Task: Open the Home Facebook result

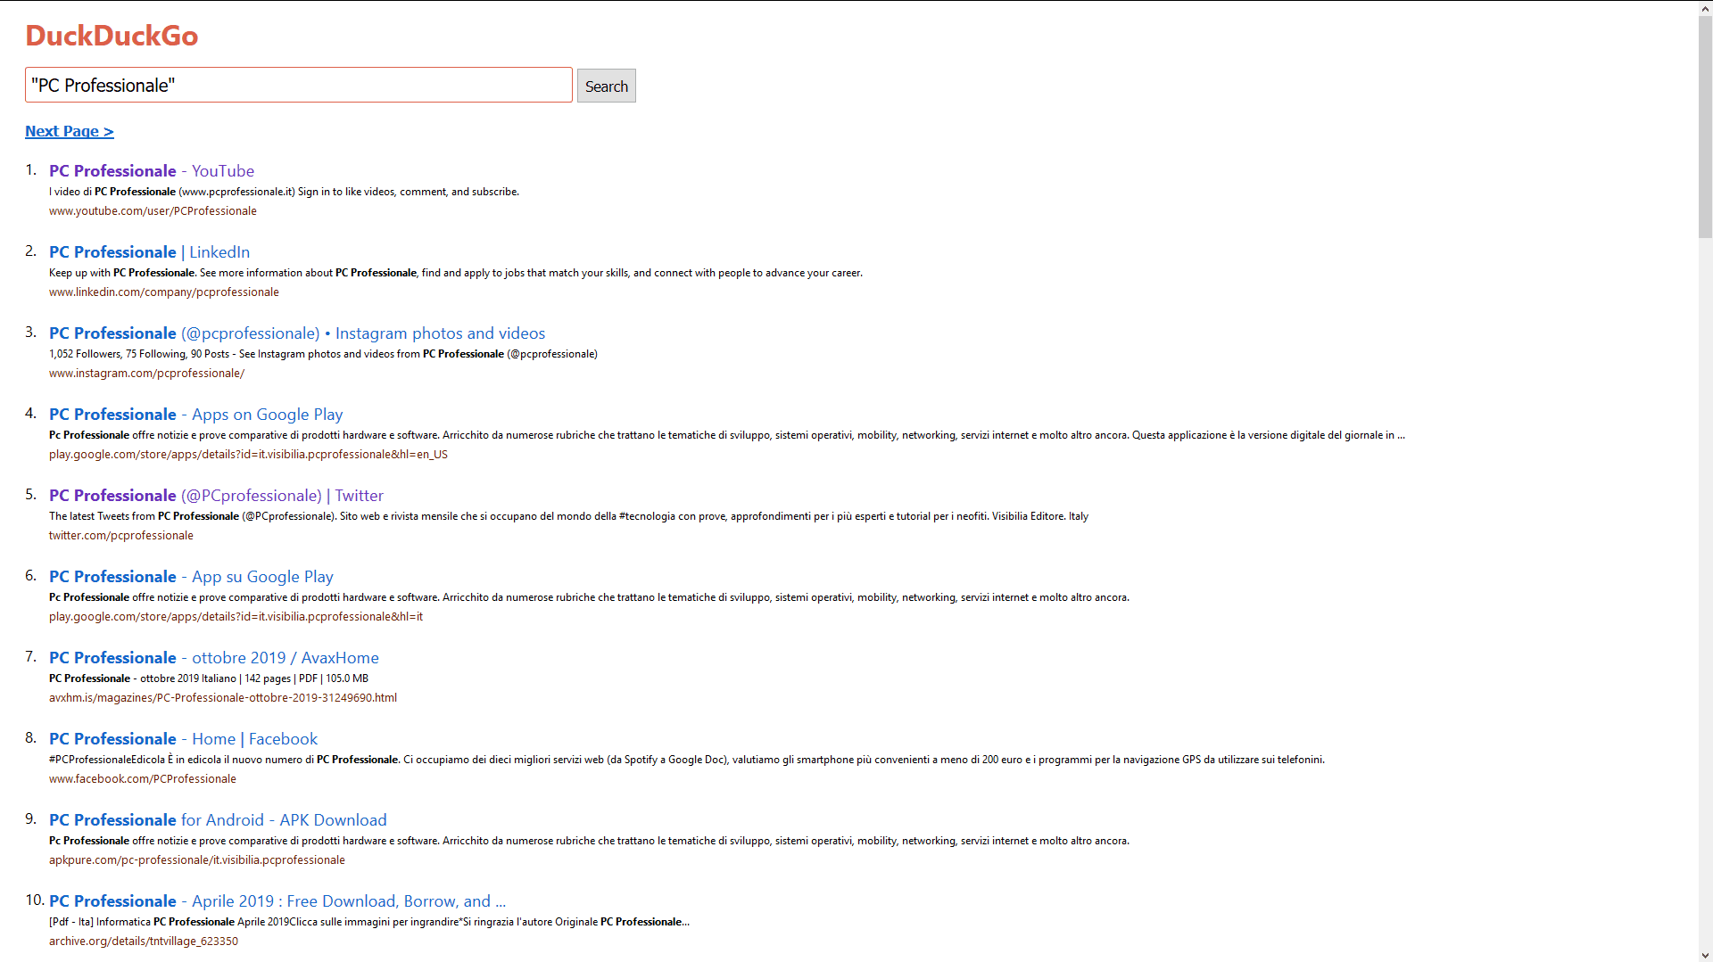Action: [x=183, y=739]
